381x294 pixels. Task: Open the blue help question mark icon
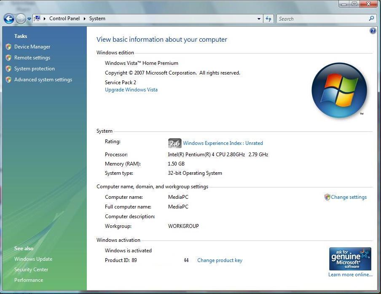point(373,31)
